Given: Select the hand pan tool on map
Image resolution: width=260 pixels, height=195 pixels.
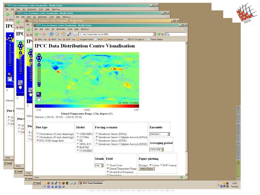Looking at the screenshot, I should [x=39, y=99].
